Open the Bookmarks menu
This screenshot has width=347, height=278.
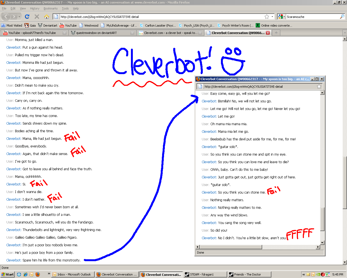(x=51, y=8)
